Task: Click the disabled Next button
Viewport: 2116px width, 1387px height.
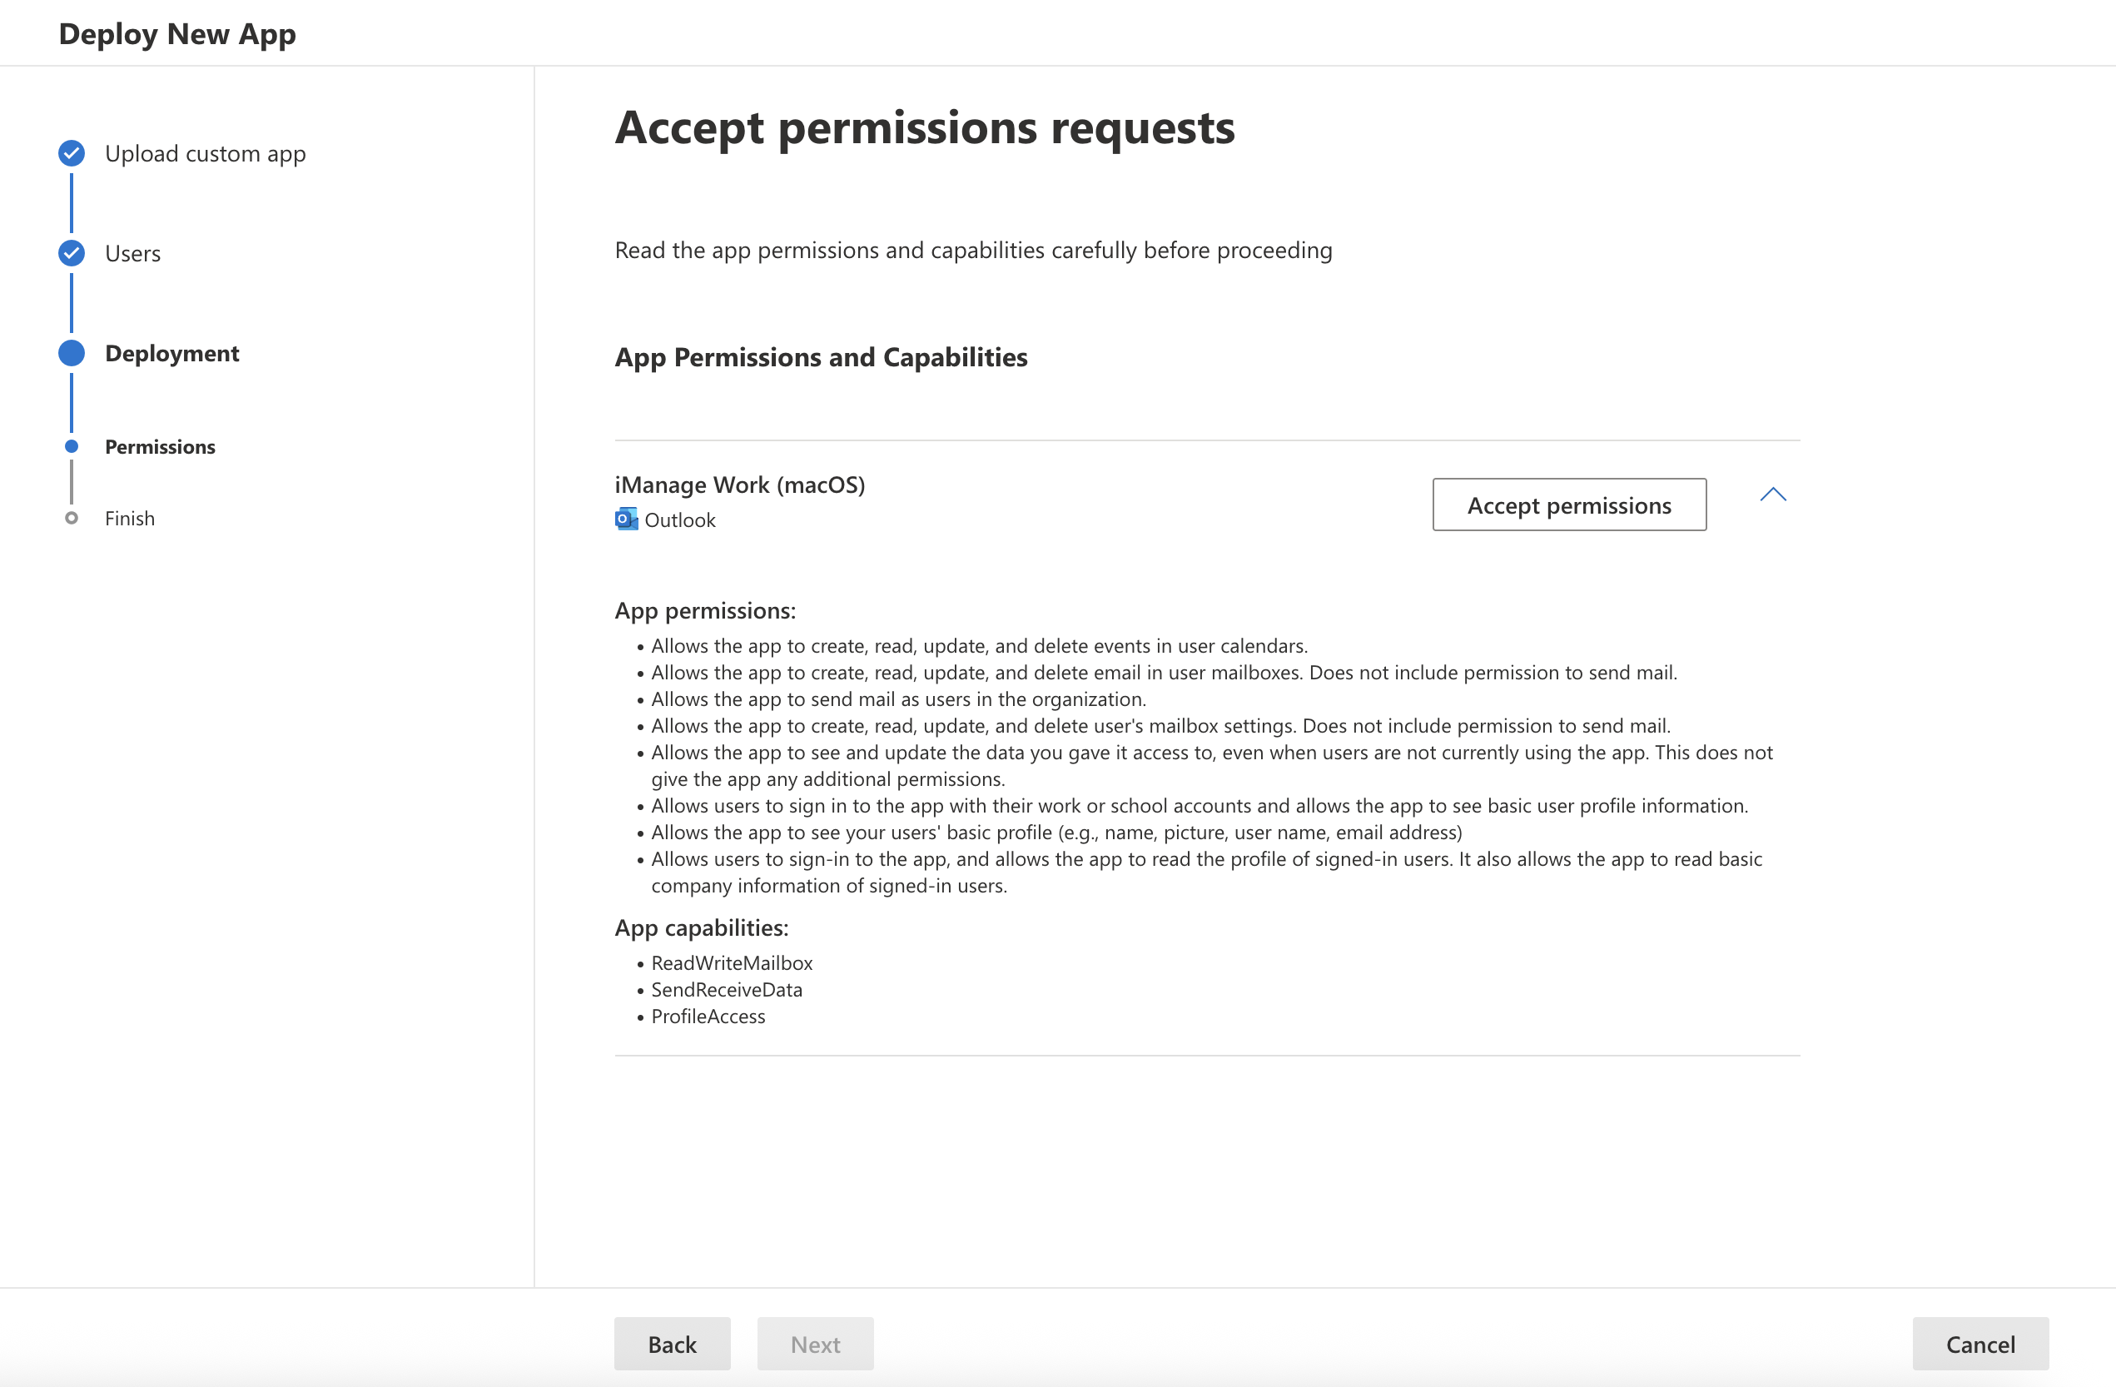Action: click(814, 1344)
